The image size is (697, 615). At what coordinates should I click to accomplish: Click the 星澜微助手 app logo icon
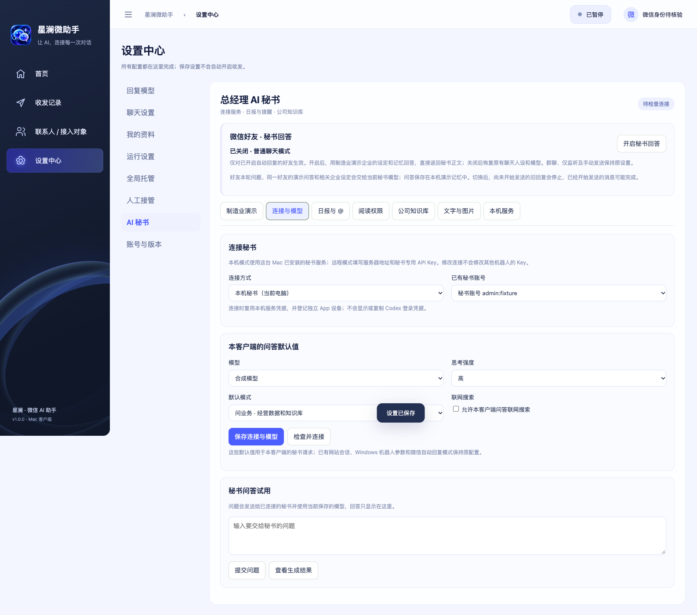(x=21, y=35)
